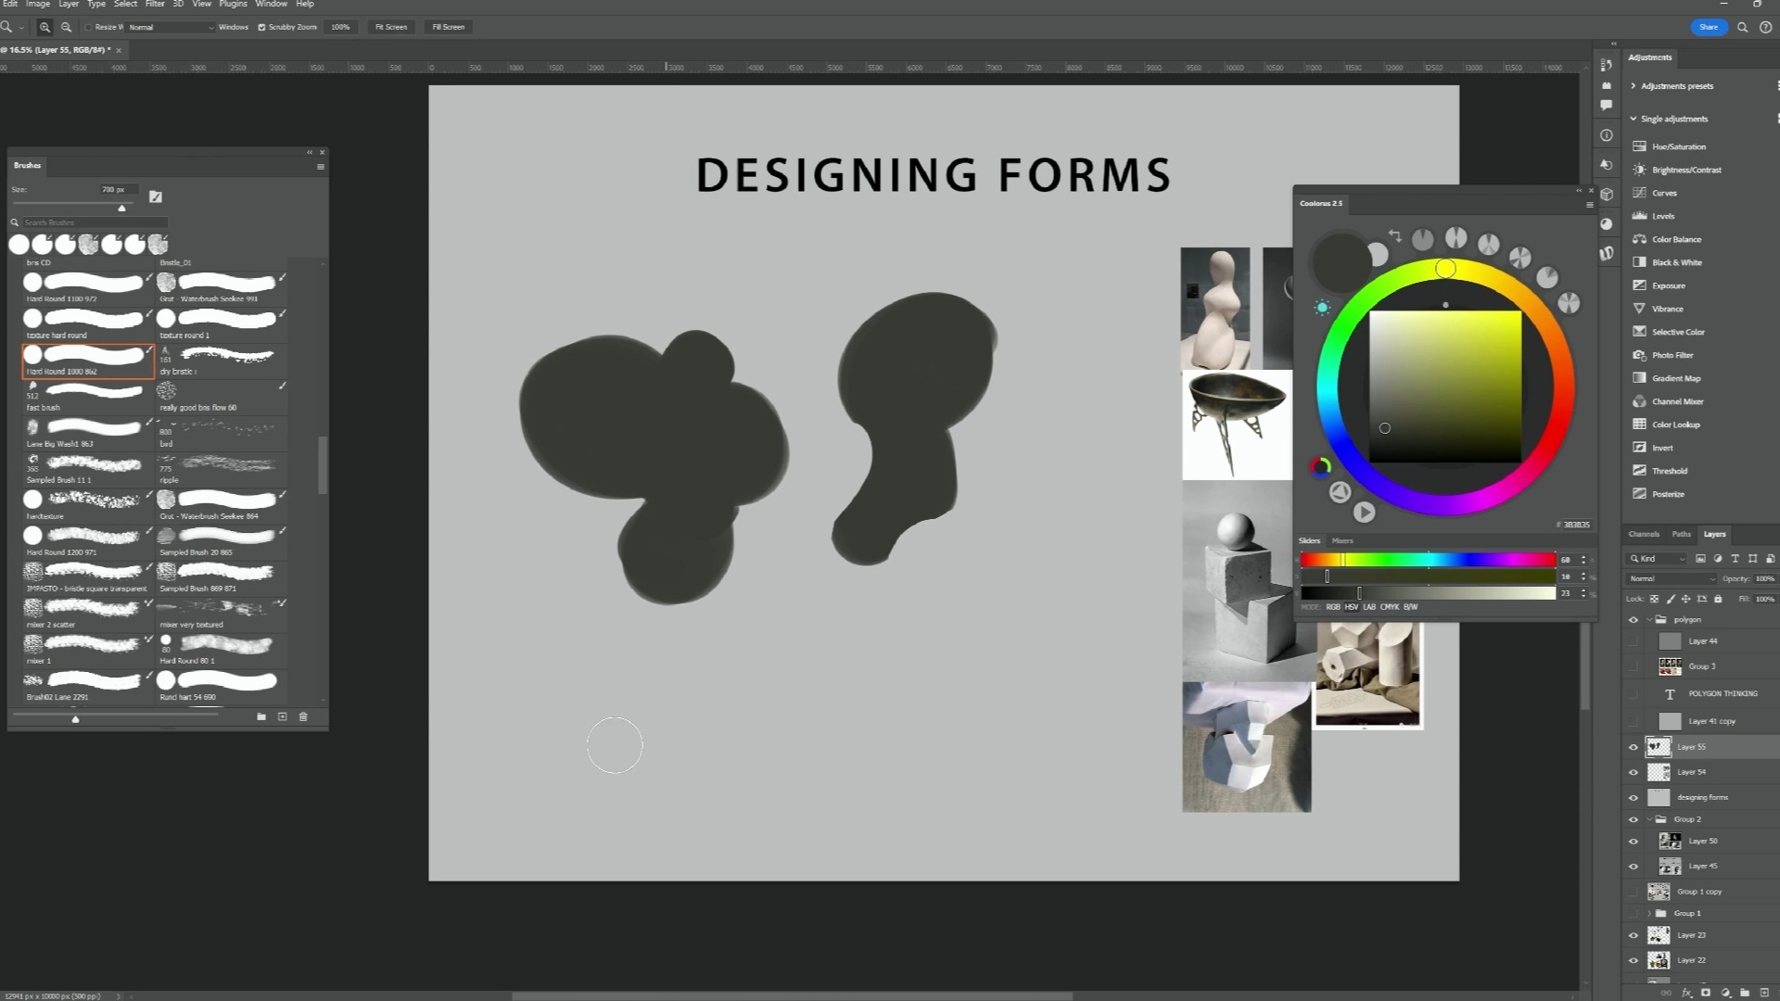This screenshot has height=1001, width=1780.
Task: Collapse the Single adjustments section
Action: pos(1634,119)
